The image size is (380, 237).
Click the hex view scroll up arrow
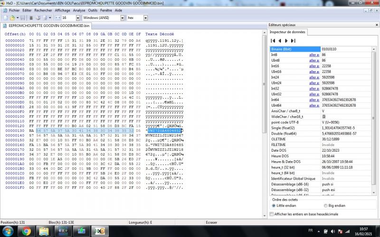[x=265, y=32]
